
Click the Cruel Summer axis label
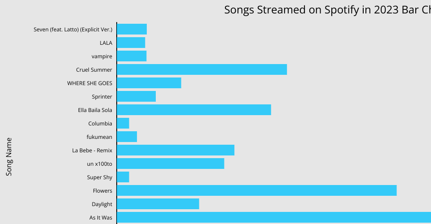coord(94,70)
